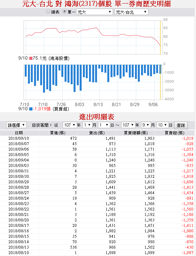This screenshot has width=196, height=256.
Task: Open the start month dropdown
Action: [87, 125]
